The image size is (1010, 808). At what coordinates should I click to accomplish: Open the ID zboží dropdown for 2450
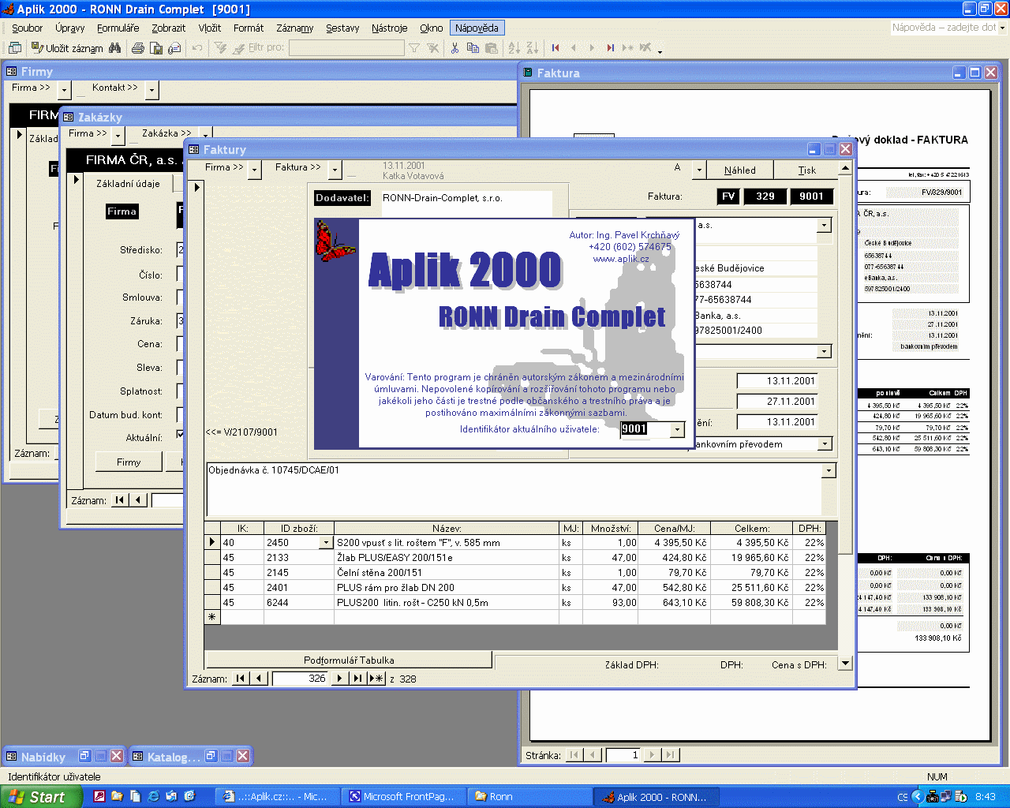click(x=325, y=543)
